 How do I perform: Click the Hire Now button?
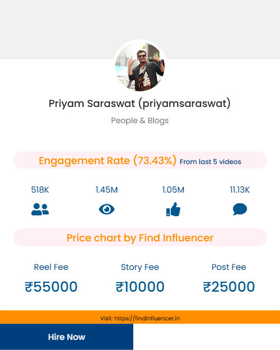tap(67, 337)
